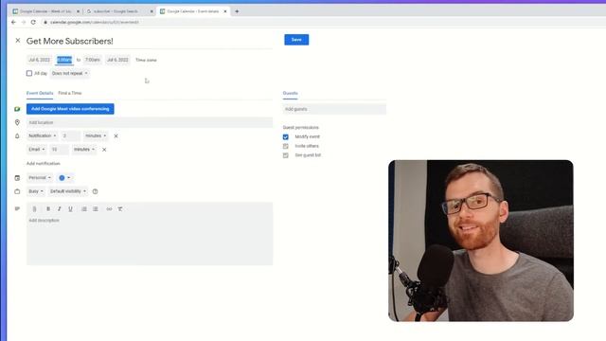Open the Email notification type dropdown

point(37,150)
